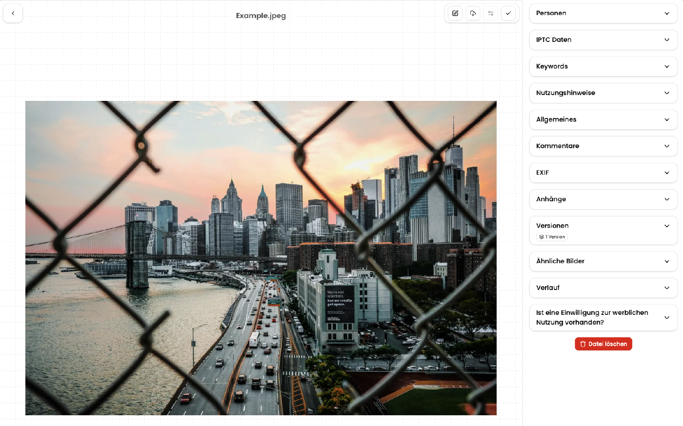Image resolution: width=683 pixels, height=426 pixels.
Task: Open the Anhänge section
Action: [x=603, y=199]
